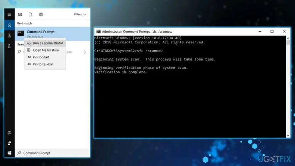Image resolution: width=295 pixels, height=166 pixels.
Task: Open Settings gear in the search sidebar
Action: [x=9, y=133]
